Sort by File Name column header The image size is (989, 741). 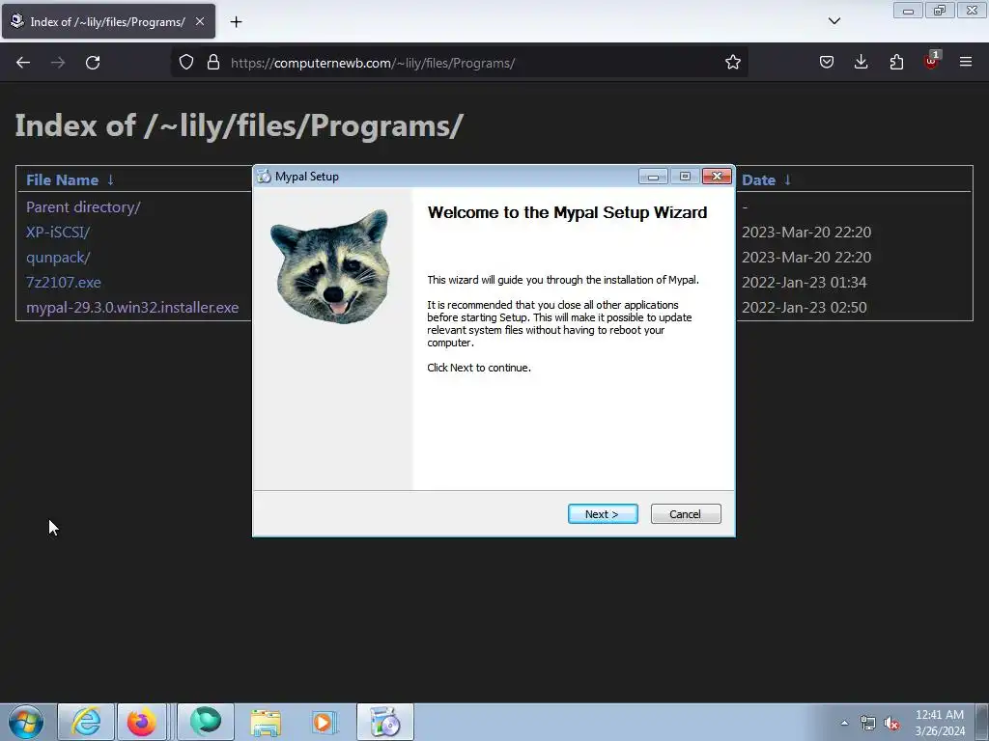point(62,180)
